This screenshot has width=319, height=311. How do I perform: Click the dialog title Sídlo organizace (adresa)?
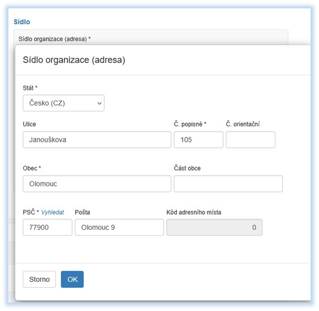(x=74, y=60)
